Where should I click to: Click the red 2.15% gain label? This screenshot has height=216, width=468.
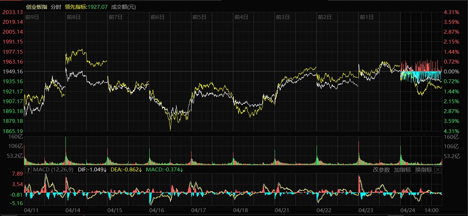pos(452,41)
